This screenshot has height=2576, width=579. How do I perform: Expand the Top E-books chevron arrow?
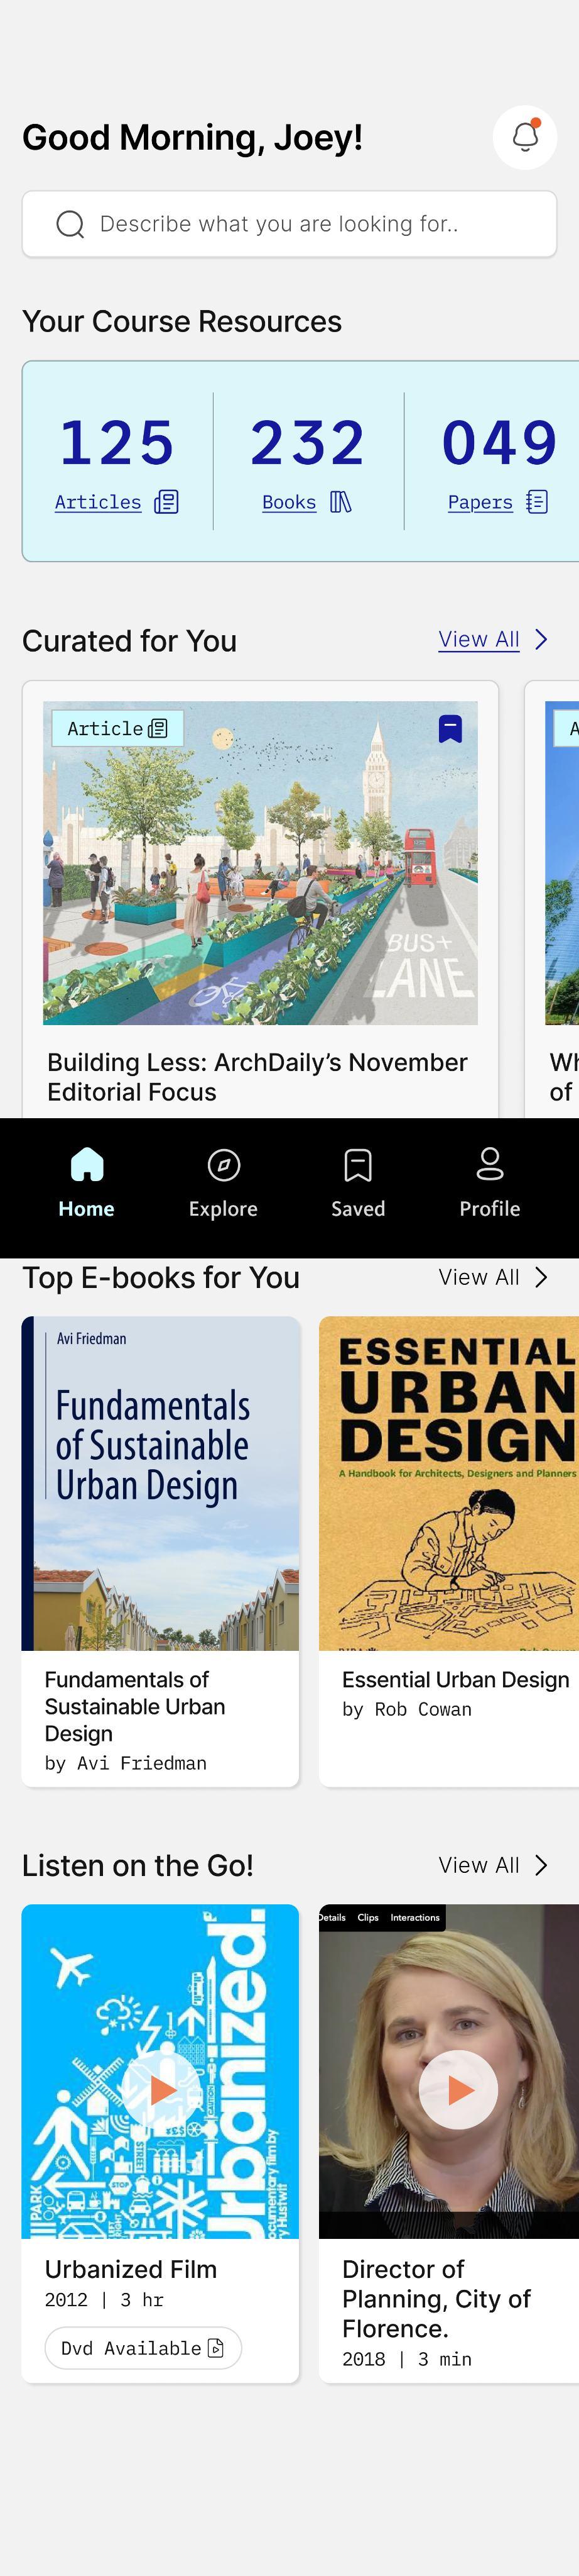541,1277
